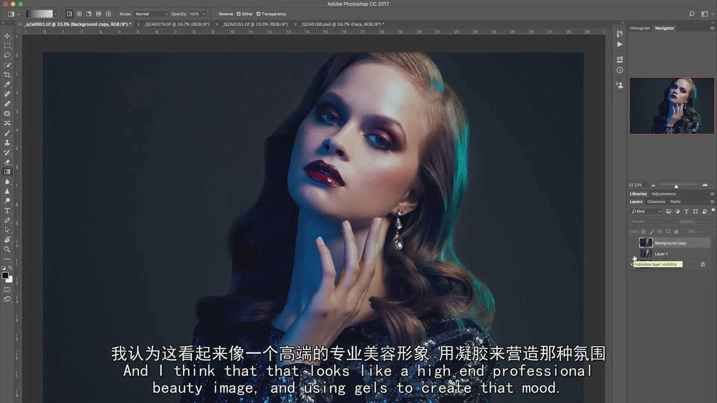Click the search icon in options bar
The image size is (717, 403).
click(x=692, y=14)
